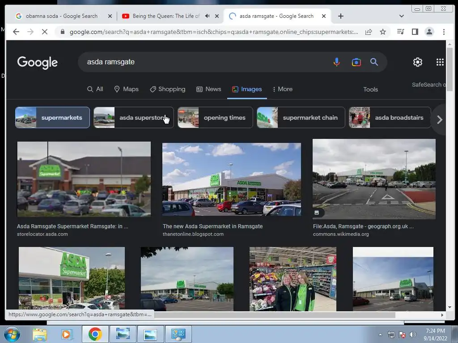Close the obamna soda tab

(x=110, y=16)
